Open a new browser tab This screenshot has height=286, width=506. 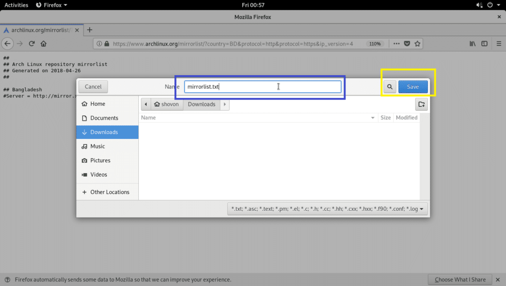[x=89, y=30]
